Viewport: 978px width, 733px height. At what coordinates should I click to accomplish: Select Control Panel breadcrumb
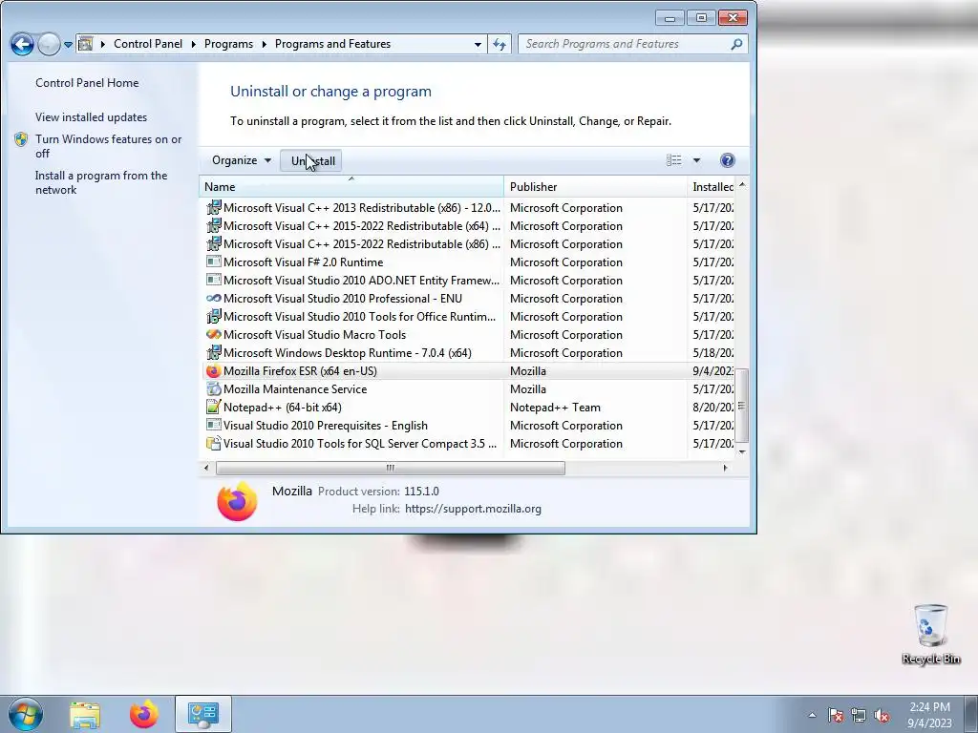[148, 44]
